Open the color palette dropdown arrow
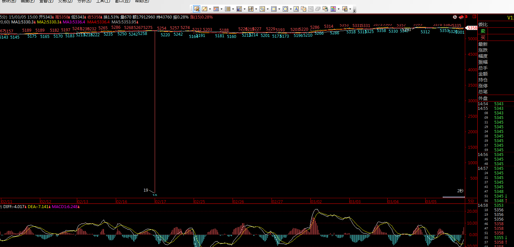The image size is (514, 247). pos(339,9)
